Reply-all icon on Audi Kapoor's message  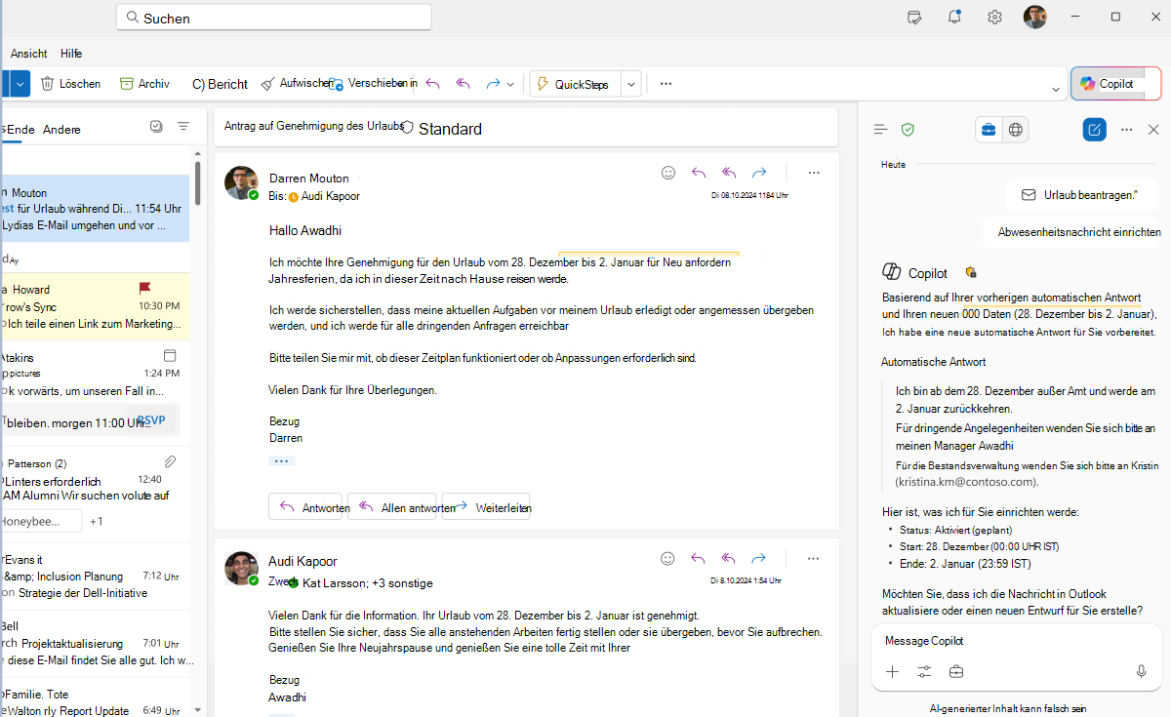coord(729,559)
